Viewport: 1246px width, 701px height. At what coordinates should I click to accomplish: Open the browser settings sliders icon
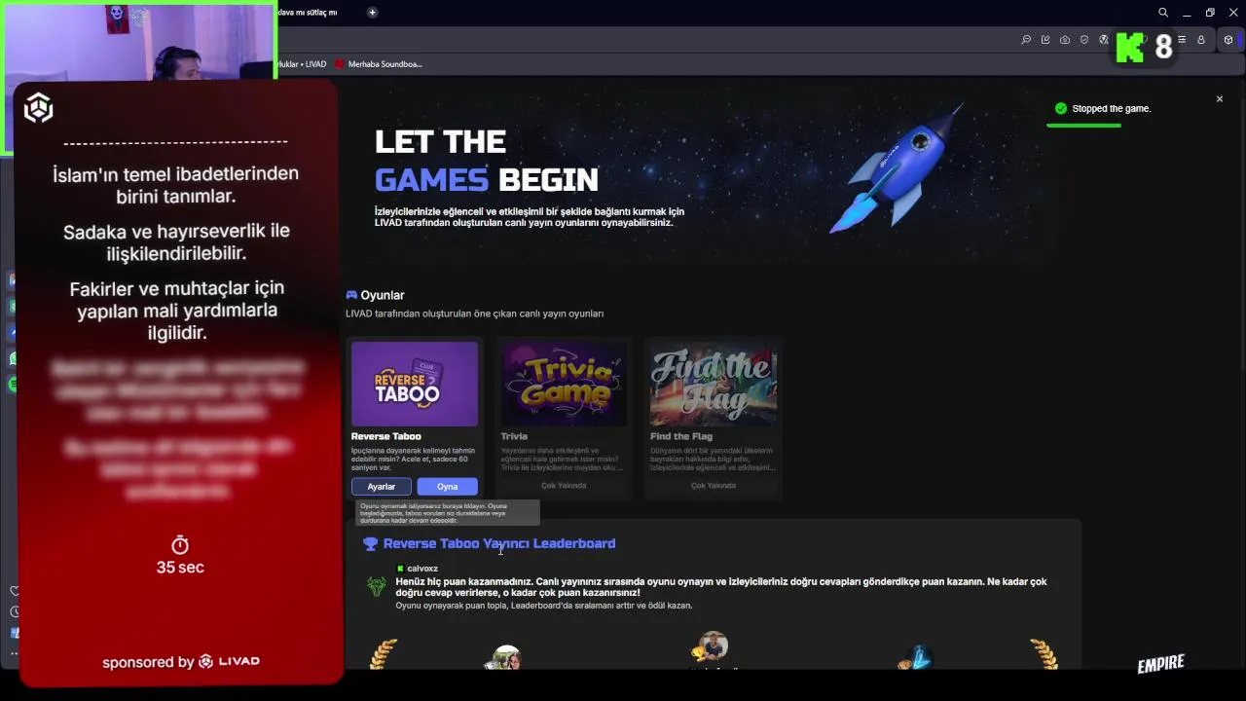[1182, 40]
